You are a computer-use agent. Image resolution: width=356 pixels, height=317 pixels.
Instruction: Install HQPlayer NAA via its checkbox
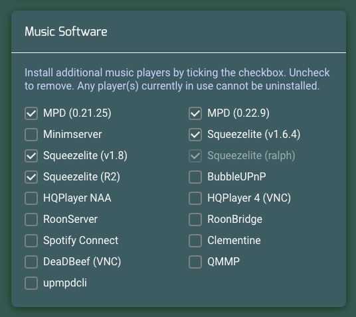pos(31,198)
